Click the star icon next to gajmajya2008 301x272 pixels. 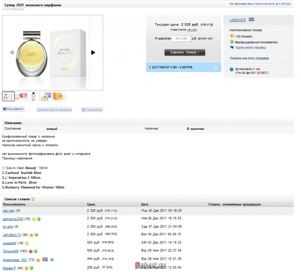click(x=34, y=219)
